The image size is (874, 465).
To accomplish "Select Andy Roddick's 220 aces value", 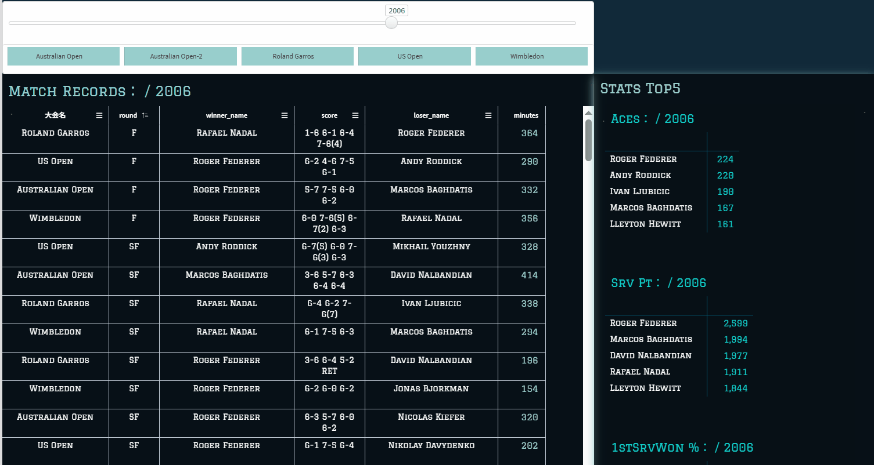I will [x=725, y=176].
